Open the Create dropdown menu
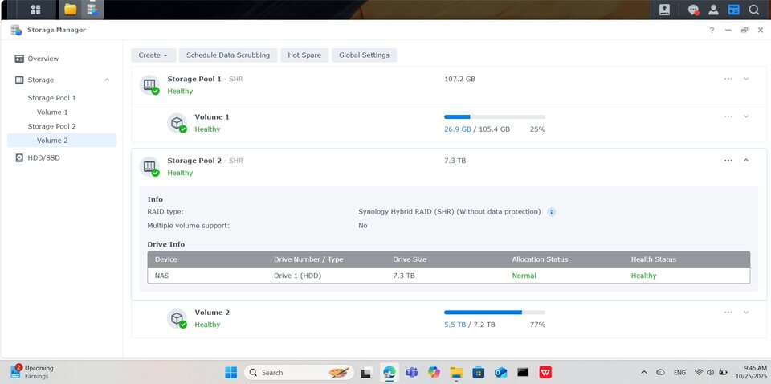 [153, 55]
